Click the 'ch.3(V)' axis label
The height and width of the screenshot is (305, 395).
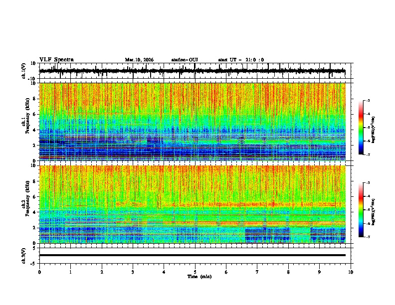[24, 256]
